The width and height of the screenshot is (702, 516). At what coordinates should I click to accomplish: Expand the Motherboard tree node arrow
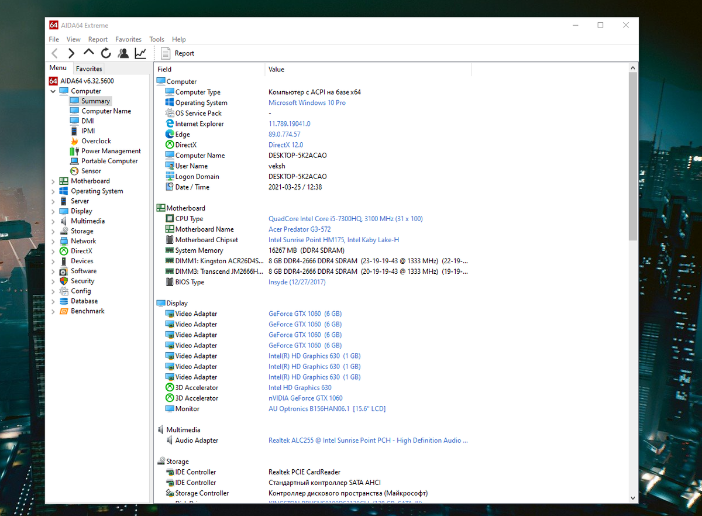[x=53, y=181]
